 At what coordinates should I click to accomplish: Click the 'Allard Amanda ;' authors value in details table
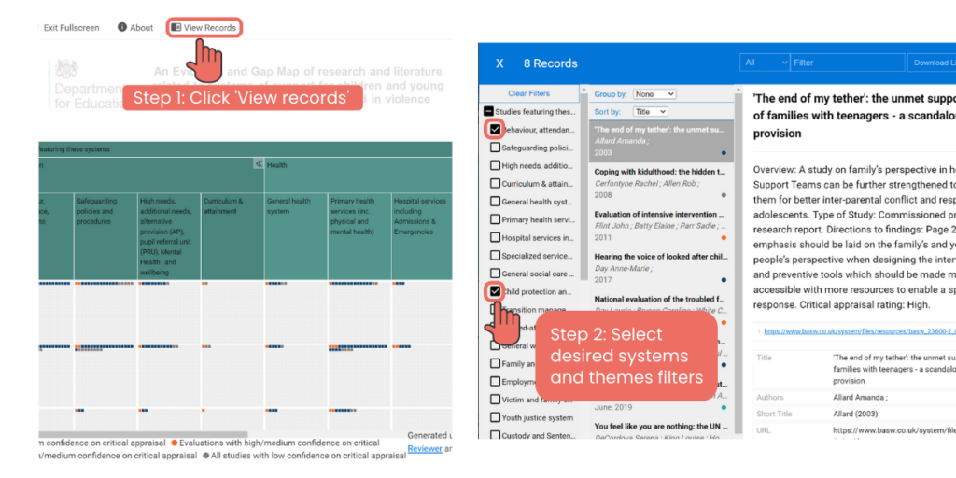860,397
